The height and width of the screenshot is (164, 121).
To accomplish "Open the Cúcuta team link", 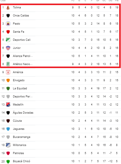I will [17, 121].
